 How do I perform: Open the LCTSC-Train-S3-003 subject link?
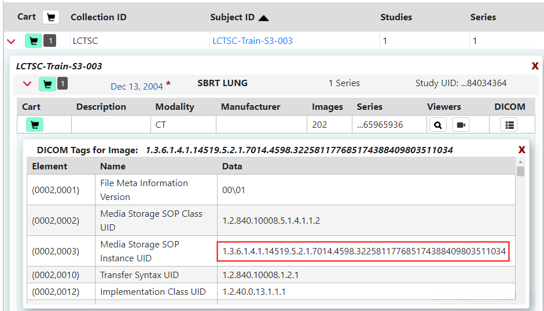[252, 41]
